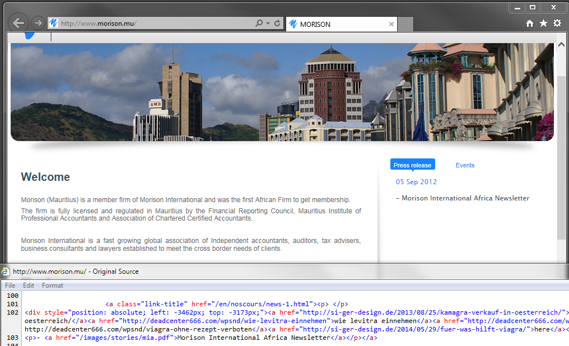Open the File menu in Original Source
The width and height of the screenshot is (569, 346).
[10, 286]
